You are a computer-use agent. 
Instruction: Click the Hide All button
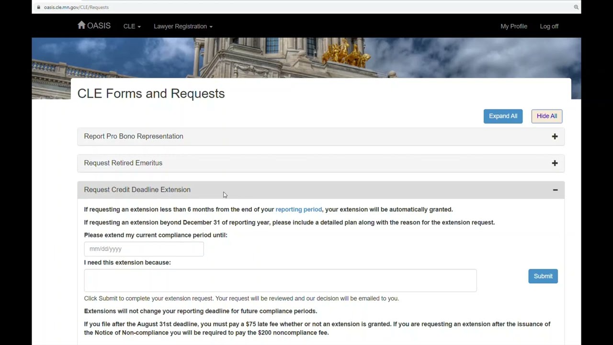pos(546,116)
